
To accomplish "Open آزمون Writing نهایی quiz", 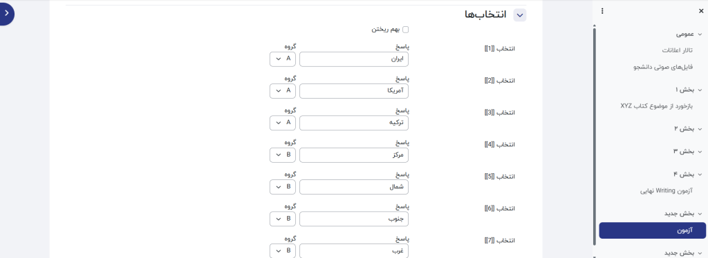I will 667,191.
